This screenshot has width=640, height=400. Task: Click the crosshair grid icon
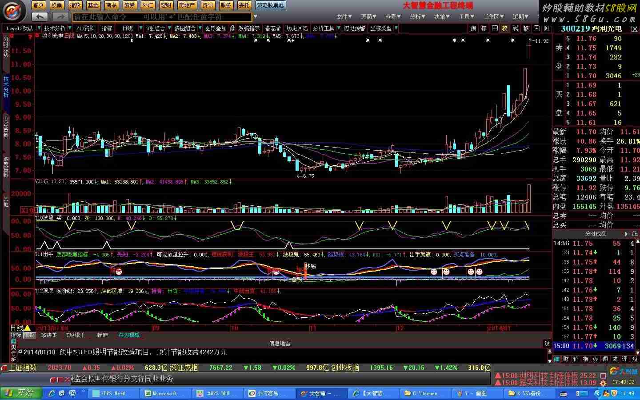click(x=495, y=28)
